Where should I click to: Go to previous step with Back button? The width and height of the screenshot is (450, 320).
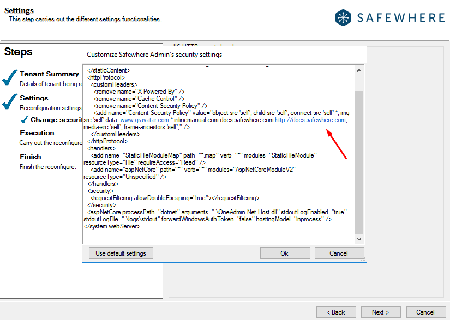pos(336,312)
